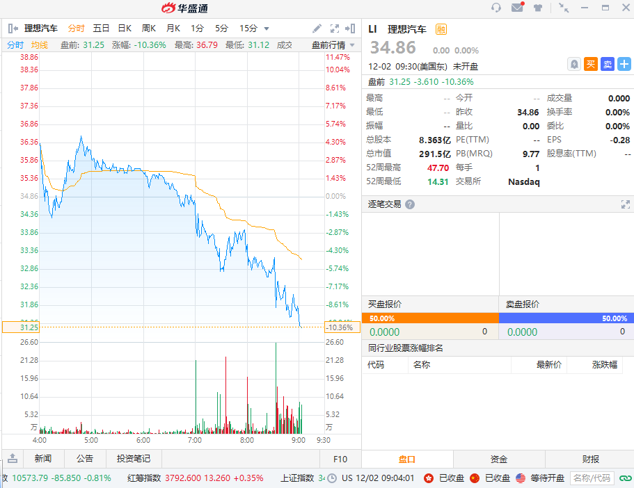Select the 15分 timeframe
The image size is (634, 488).
248,29
